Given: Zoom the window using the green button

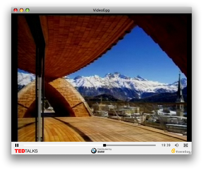Looking at the screenshot, I should click(x=27, y=10).
